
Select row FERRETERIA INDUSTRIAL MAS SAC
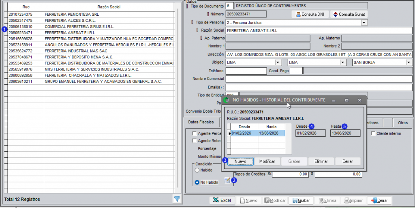[x=91, y=51]
